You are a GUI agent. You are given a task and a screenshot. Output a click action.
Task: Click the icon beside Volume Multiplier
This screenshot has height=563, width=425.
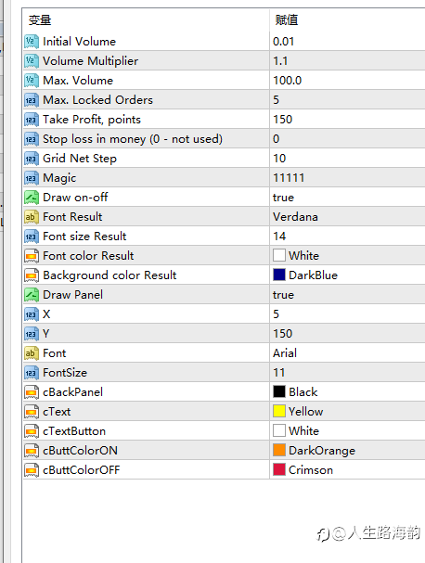tap(32, 60)
